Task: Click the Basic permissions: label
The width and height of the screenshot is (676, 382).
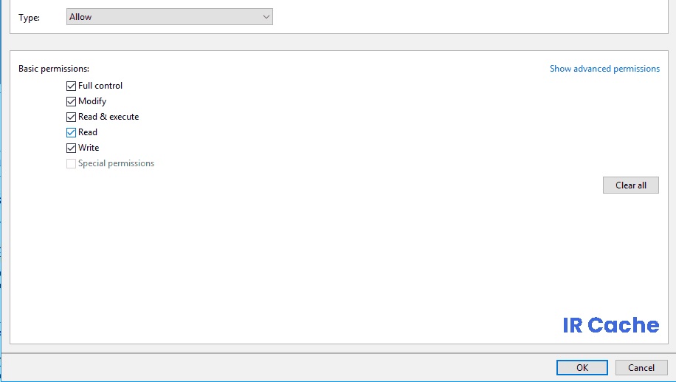Action: [x=54, y=69]
